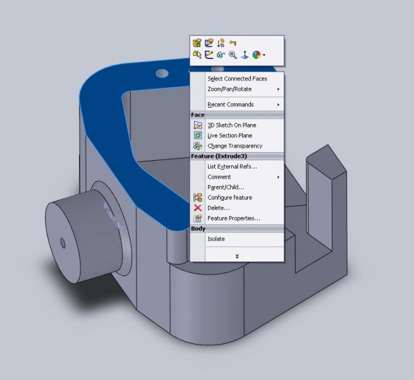This screenshot has height=380, width=414.
Task: Select List External Refs...
Action: [237, 167]
